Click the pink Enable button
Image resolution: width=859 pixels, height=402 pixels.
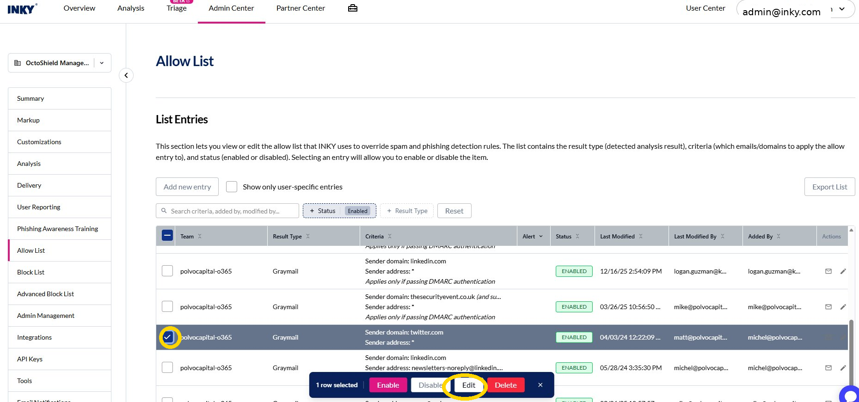point(388,385)
